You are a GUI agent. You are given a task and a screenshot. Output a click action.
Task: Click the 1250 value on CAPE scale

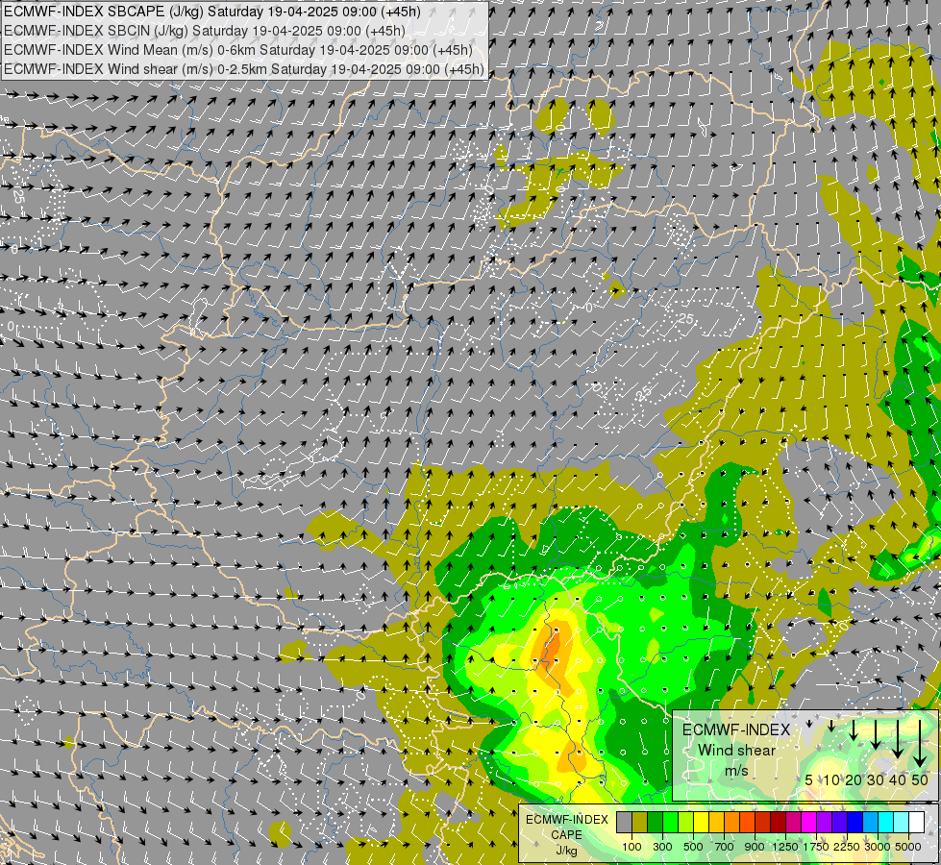point(785,847)
